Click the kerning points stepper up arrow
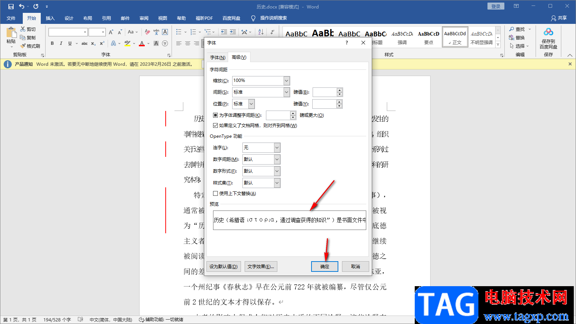 [x=293, y=113]
